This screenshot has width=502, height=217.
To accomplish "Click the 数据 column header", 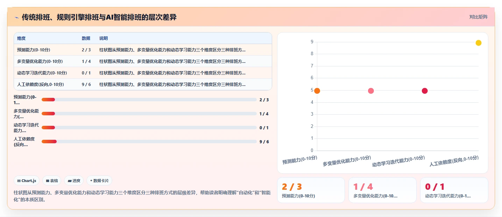I will (86, 38).
